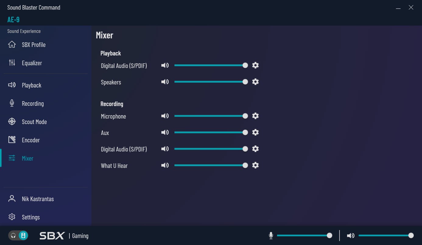
Task: Open the Recording page from sidebar
Action: 33,104
